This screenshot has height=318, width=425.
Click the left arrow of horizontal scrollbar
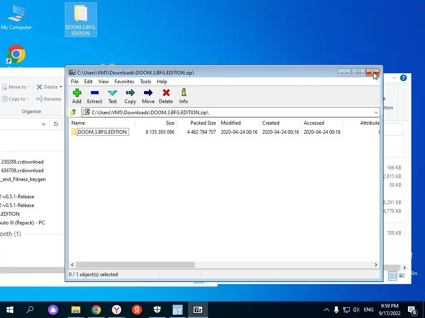tap(72, 265)
